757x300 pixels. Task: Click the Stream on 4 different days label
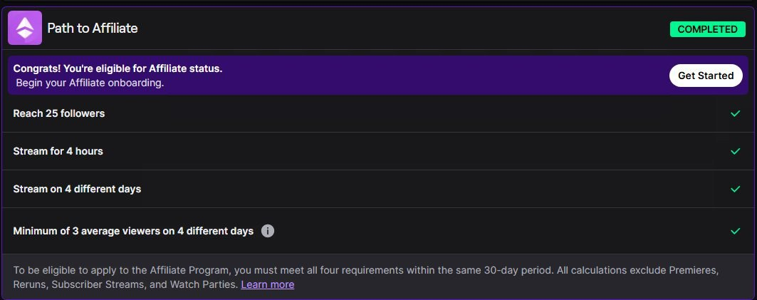click(77, 189)
